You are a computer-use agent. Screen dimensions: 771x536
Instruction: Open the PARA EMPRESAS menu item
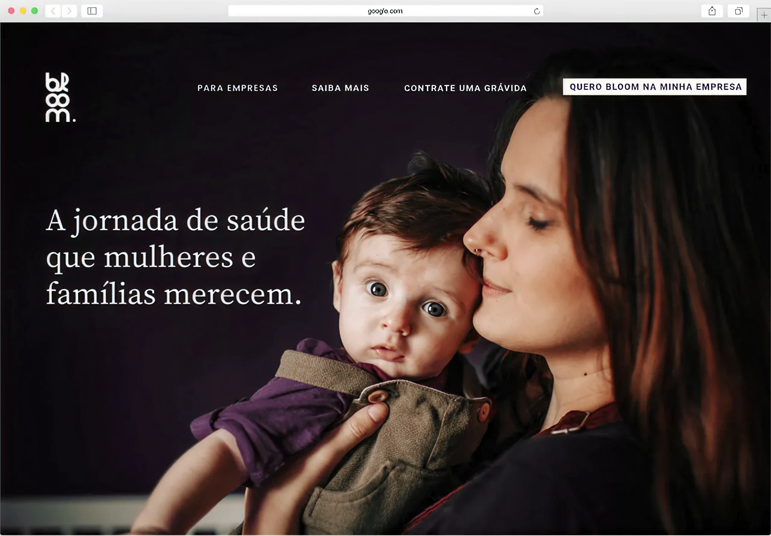click(x=237, y=88)
